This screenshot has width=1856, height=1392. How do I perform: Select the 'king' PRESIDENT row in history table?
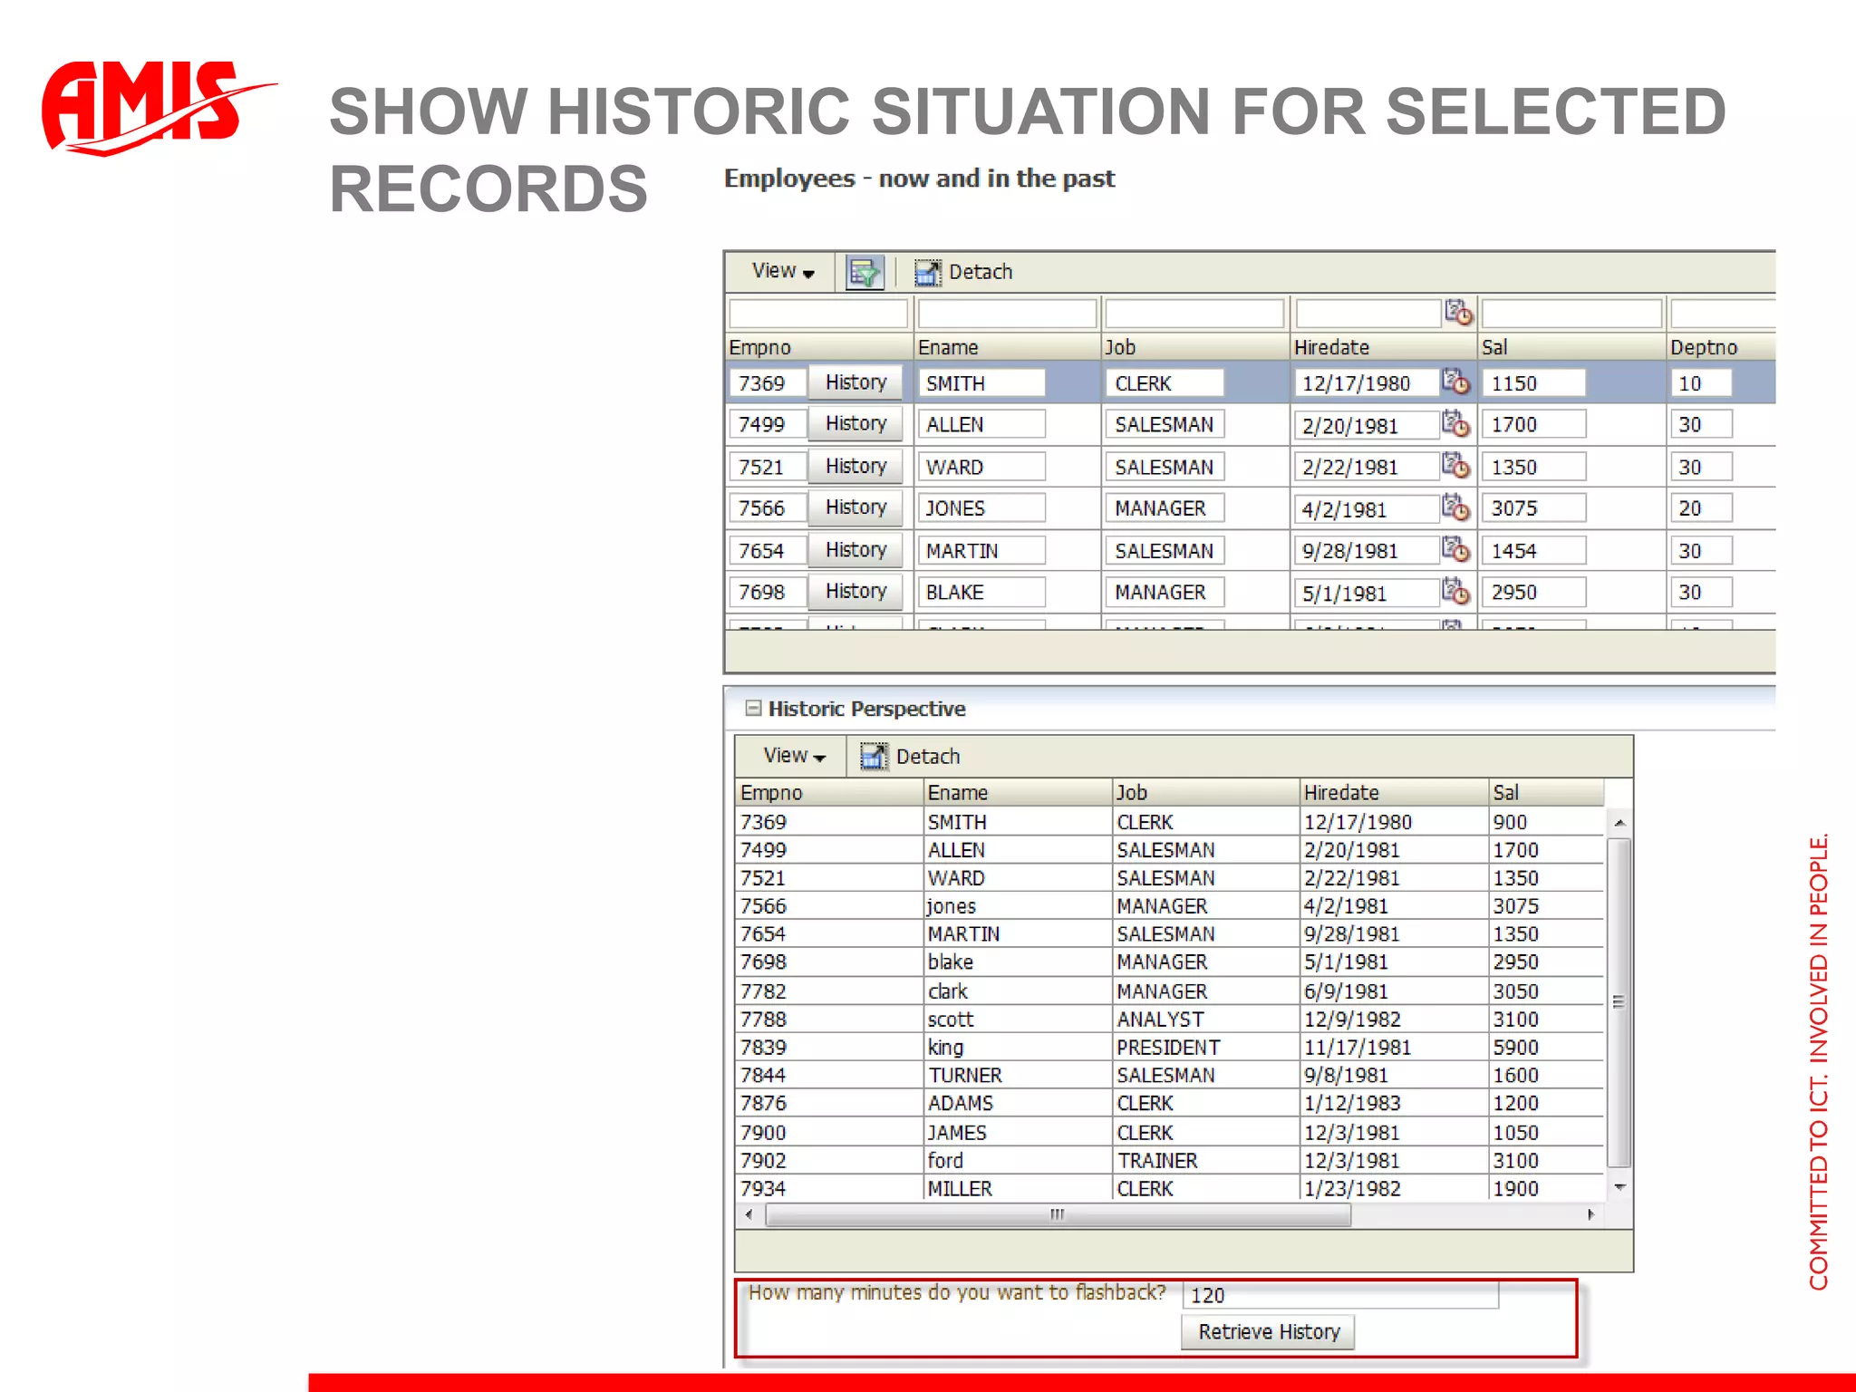1170,1048
